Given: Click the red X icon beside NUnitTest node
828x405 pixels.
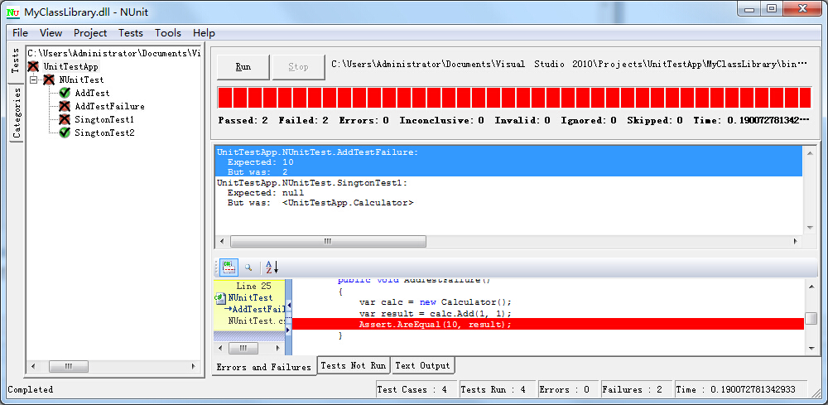Looking at the screenshot, I should 49,80.
